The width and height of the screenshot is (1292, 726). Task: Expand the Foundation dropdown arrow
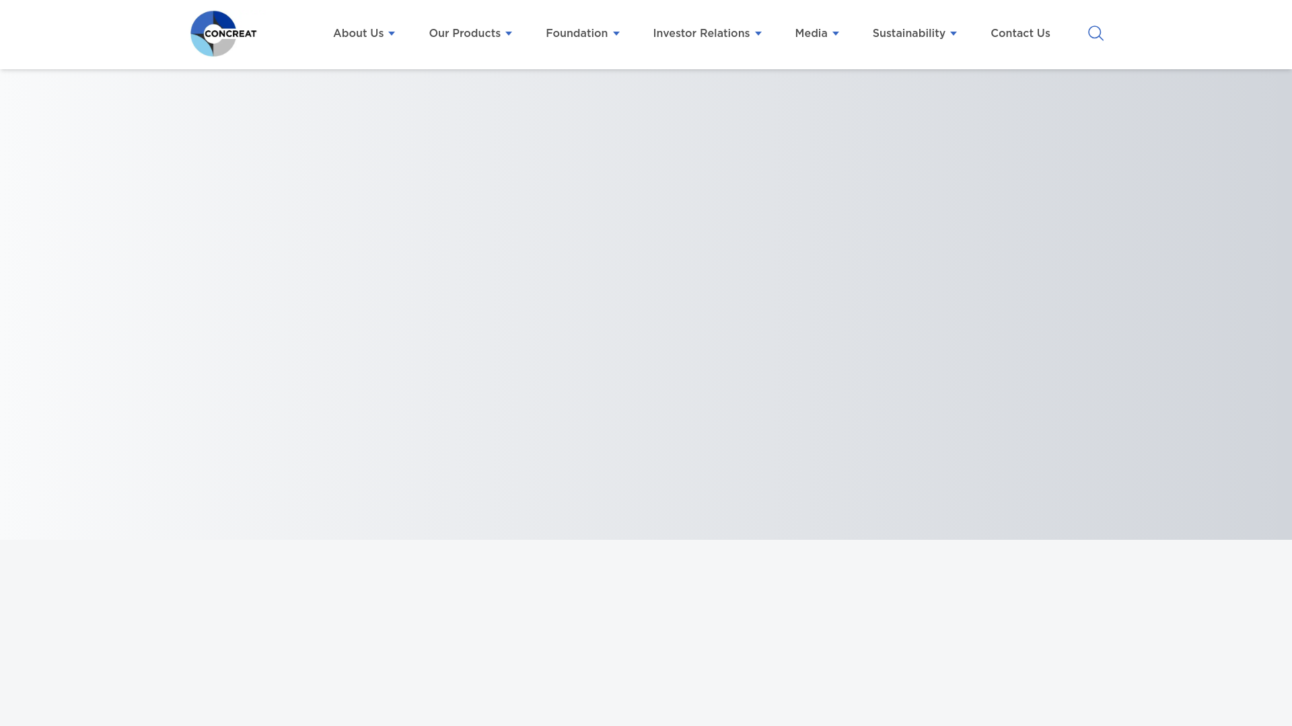(616, 34)
